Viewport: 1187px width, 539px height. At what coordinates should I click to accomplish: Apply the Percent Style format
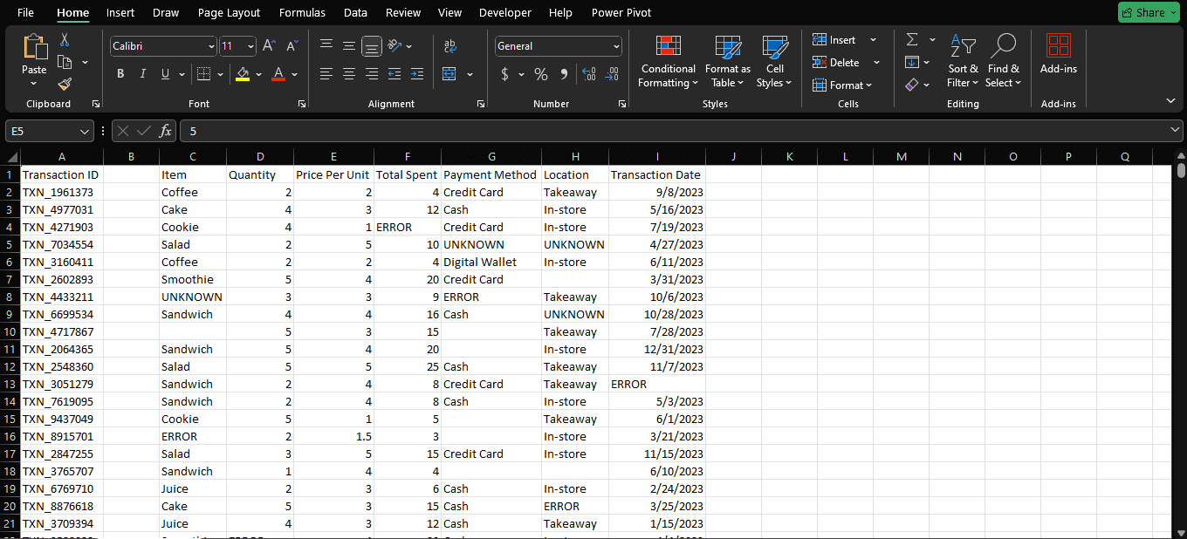click(541, 74)
